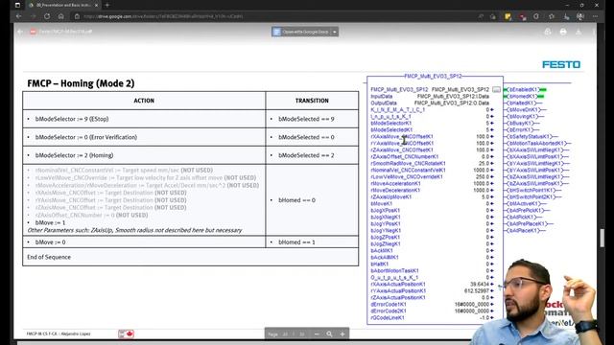This screenshot has height=345, width=614.
Task: View site information lock icon in address bar
Action: coord(77,16)
